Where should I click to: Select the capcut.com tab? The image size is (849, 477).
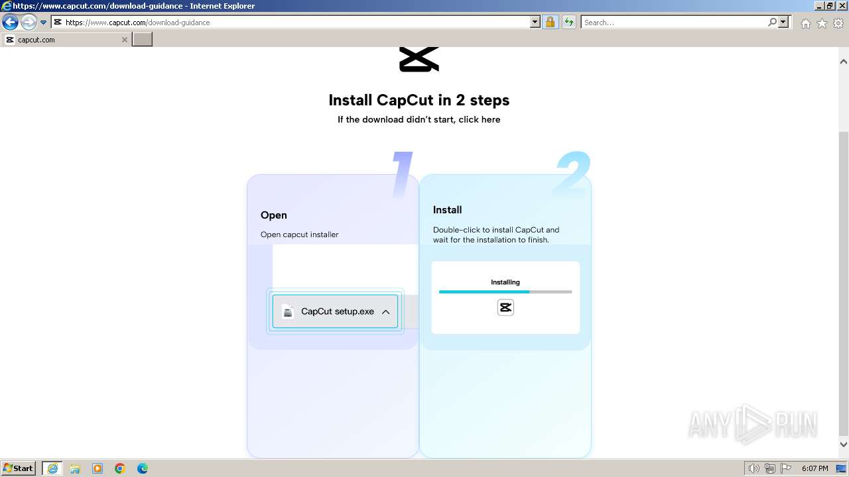65,40
